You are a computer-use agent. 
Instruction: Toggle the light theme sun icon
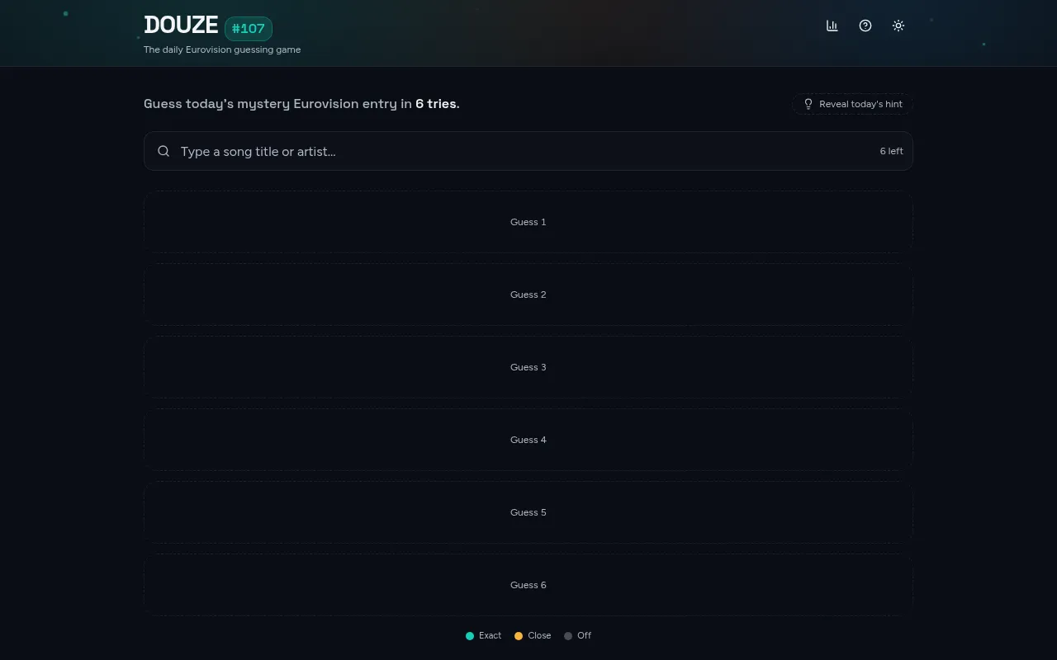(x=898, y=26)
